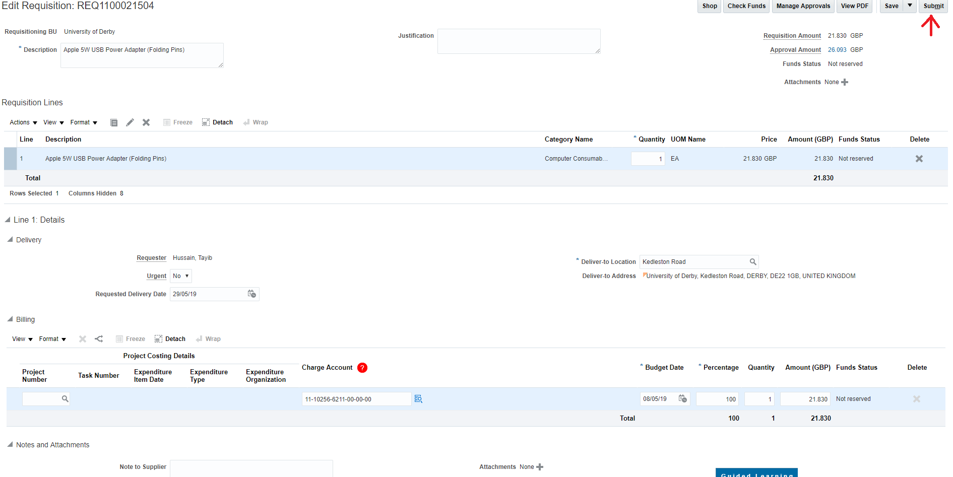Collapse the Billing section
953x477 pixels.
[x=10, y=319]
